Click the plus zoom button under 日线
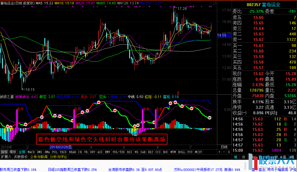 point(219,152)
